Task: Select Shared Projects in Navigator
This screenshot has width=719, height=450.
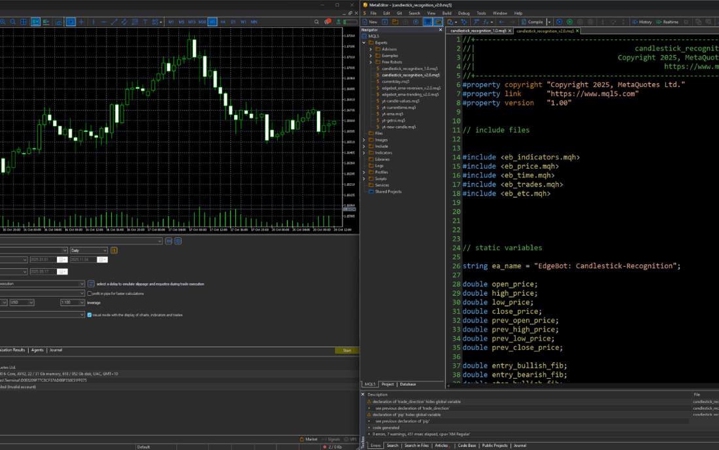Action: point(388,192)
